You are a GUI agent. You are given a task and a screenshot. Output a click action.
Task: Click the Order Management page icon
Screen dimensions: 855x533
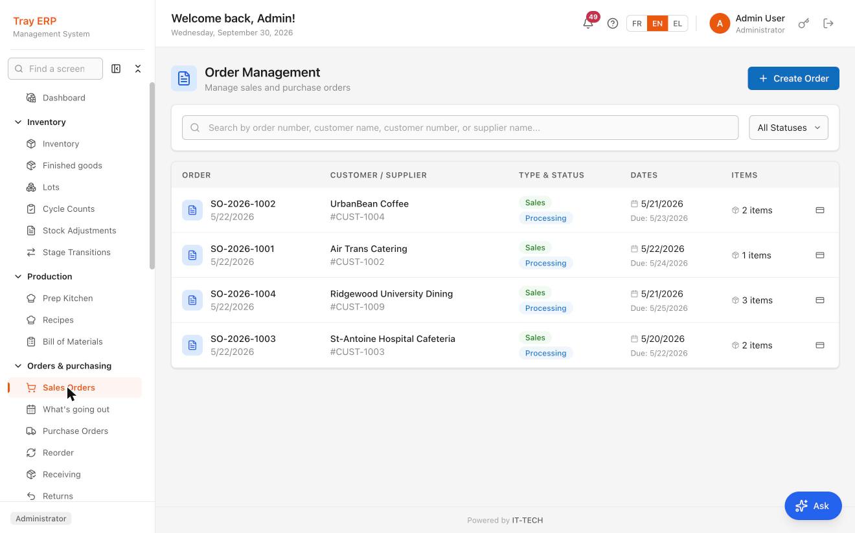click(x=184, y=79)
